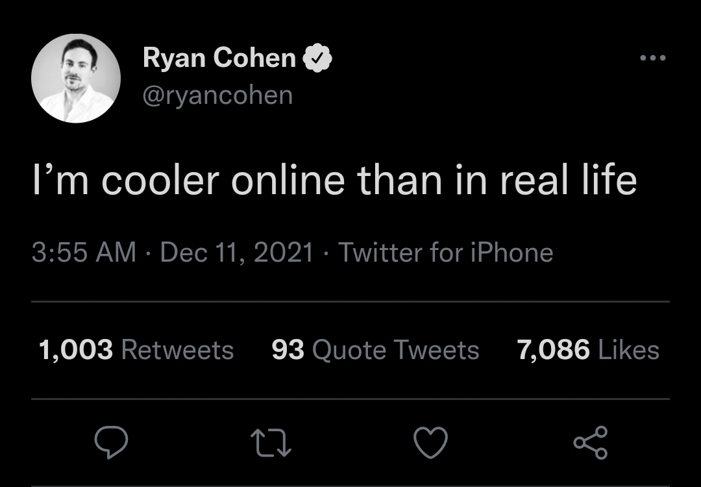Open the three-dot more options menu
Screen dimensions: 701x487
[x=652, y=58]
